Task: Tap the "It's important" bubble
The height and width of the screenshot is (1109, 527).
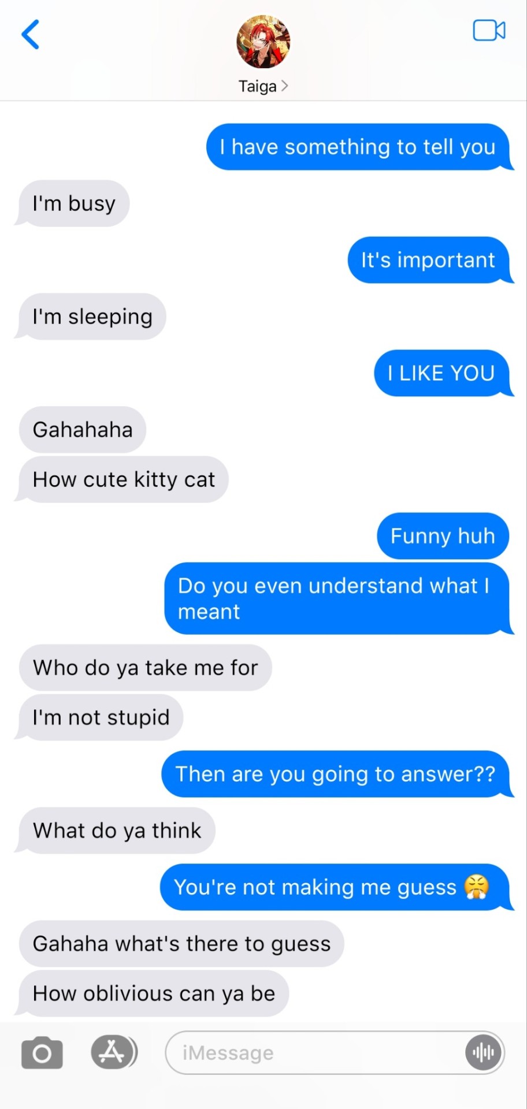Action: tap(430, 260)
